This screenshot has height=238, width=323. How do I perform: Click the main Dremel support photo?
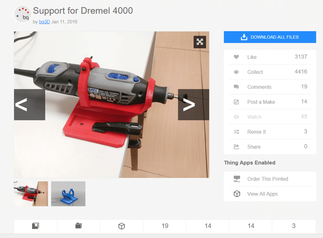pyautogui.click(x=111, y=105)
